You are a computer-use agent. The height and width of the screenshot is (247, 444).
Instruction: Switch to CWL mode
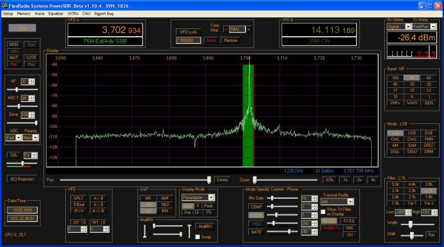point(395,139)
